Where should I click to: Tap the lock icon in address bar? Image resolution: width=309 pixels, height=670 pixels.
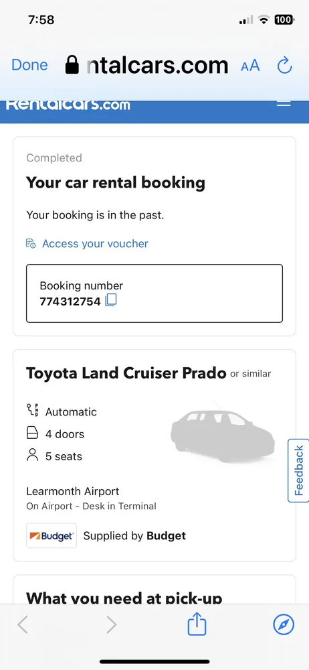[72, 65]
